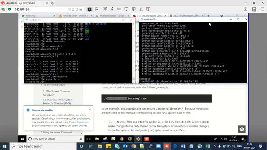The image size is (267, 150).
Task: Click 'bob.example.com' in exports code example
Action: point(137,98)
